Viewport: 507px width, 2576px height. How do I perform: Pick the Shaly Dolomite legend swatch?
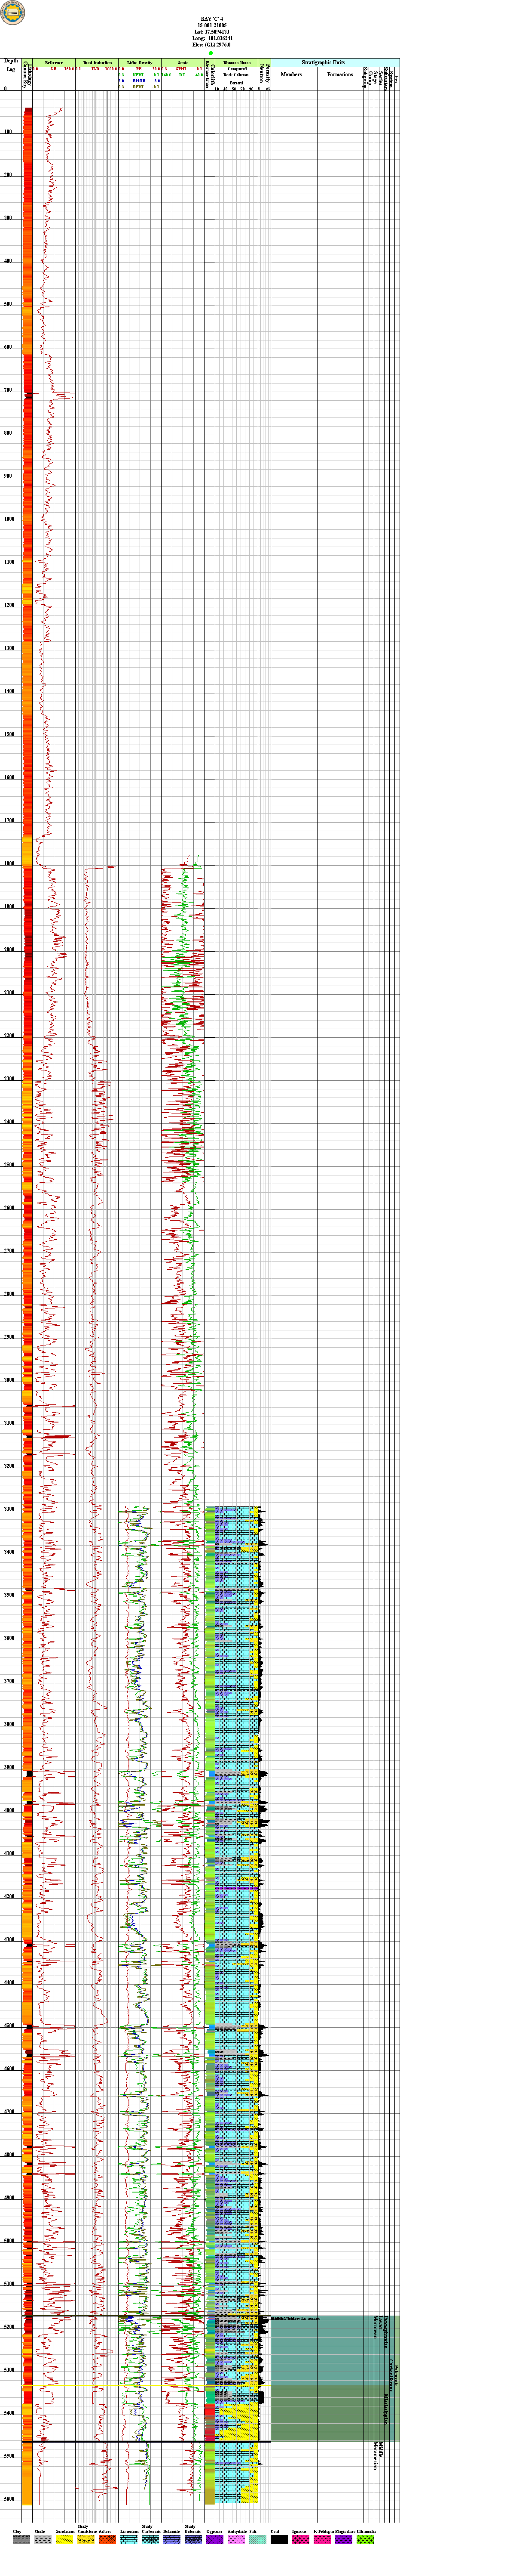pos(194,2539)
